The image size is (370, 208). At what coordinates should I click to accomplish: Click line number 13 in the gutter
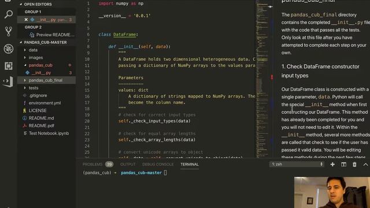(x=87, y=77)
